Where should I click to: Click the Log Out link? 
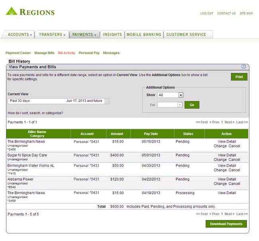(x=207, y=13)
